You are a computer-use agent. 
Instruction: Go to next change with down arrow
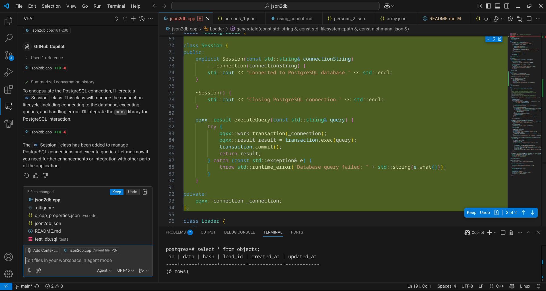[x=533, y=212]
